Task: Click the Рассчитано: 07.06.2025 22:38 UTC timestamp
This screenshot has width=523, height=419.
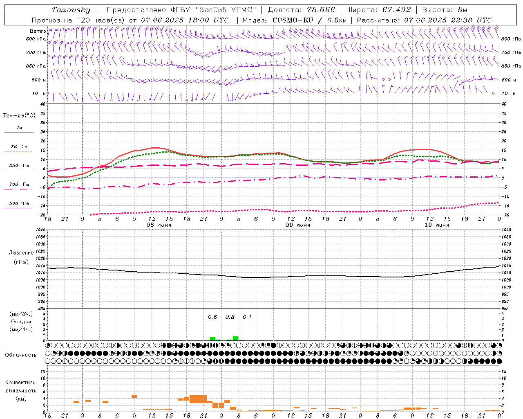Action: [424, 20]
